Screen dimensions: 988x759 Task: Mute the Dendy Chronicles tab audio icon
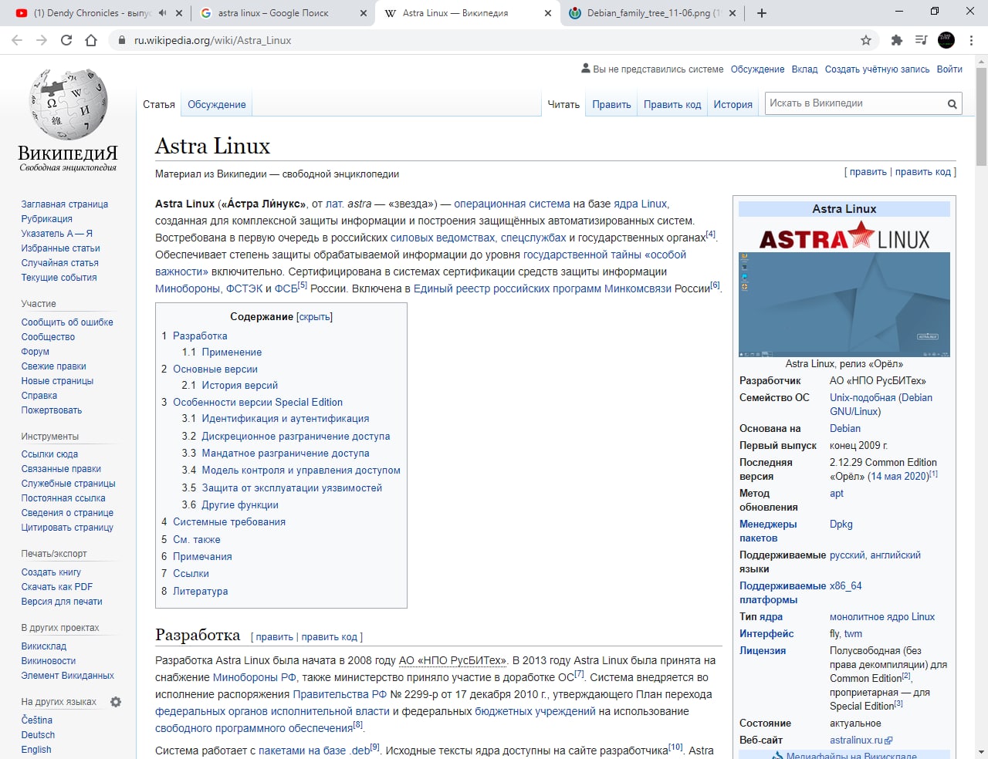[162, 13]
